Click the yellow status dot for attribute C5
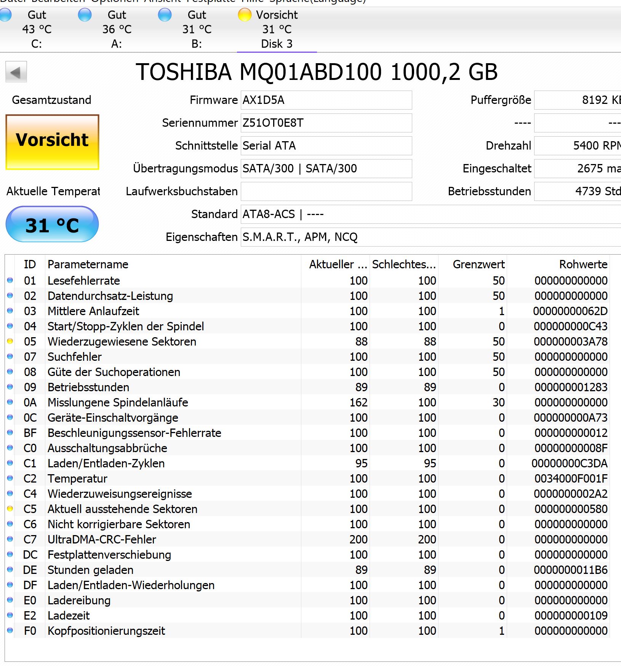 (10, 508)
